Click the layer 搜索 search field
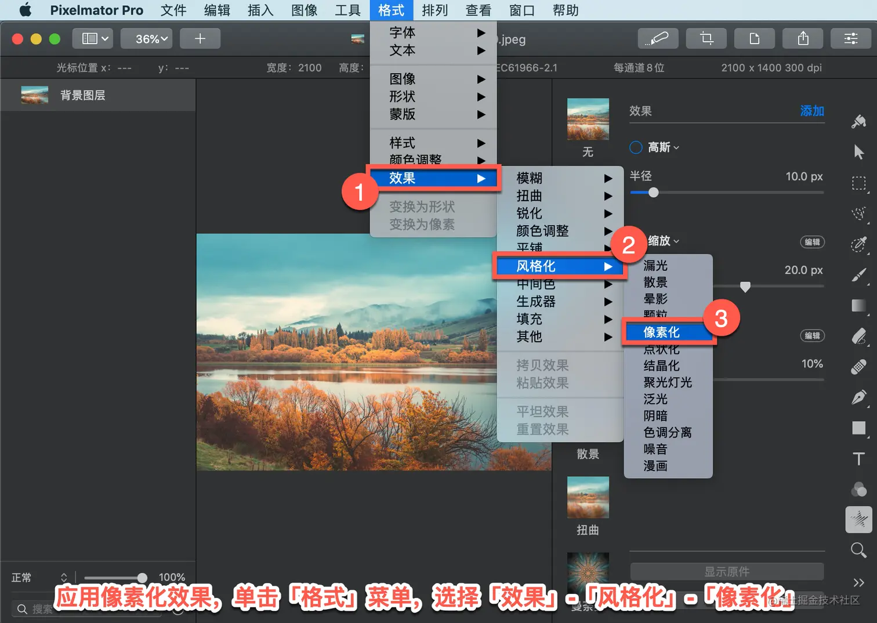Viewport: 877px width, 623px height. (87, 609)
